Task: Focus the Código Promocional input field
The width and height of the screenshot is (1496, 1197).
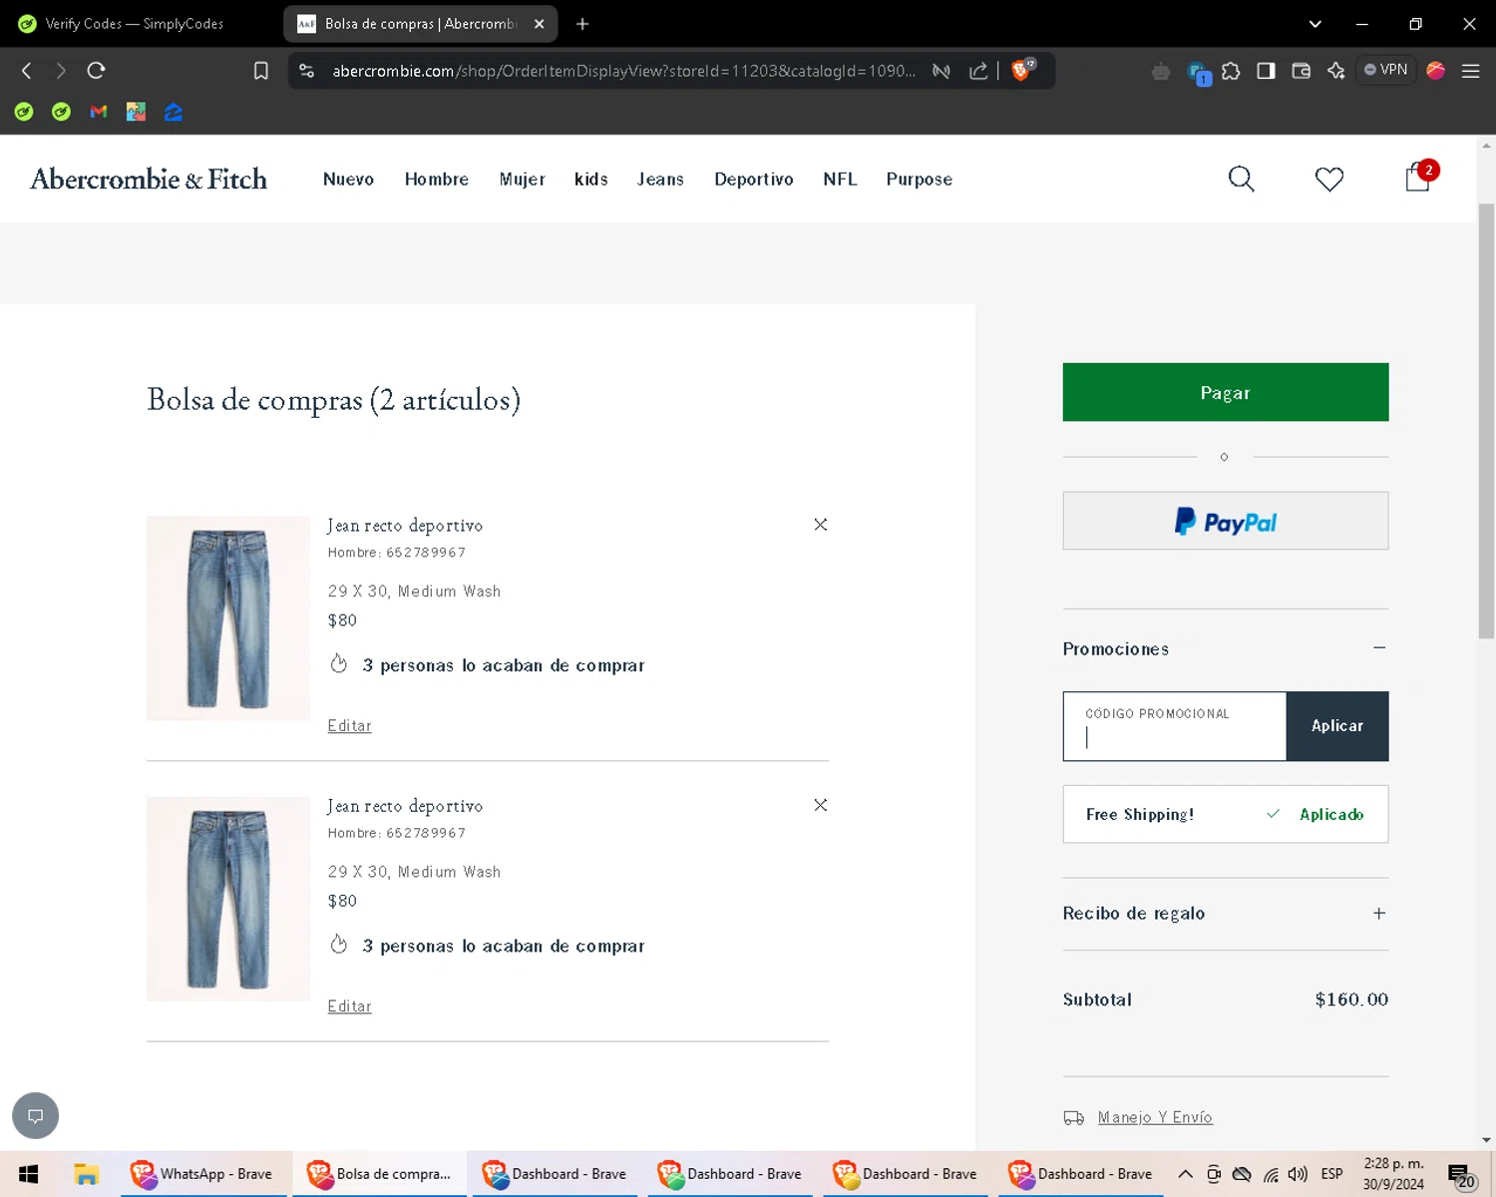Action: coord(1175,726)
